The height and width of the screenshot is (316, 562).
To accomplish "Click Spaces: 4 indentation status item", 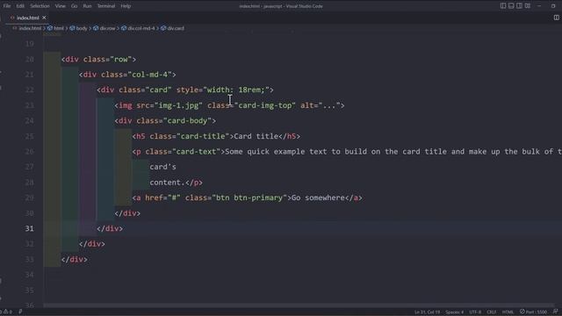I will point(455,312).
